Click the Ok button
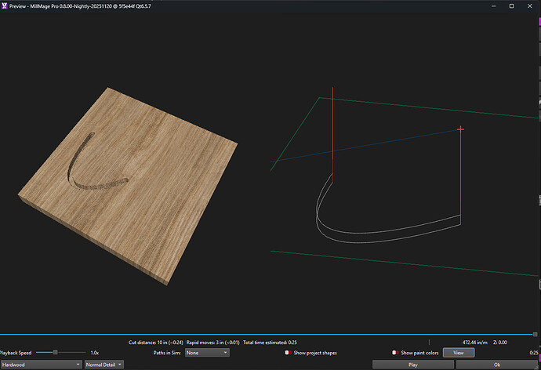The image size is (541, 370). 496,365
